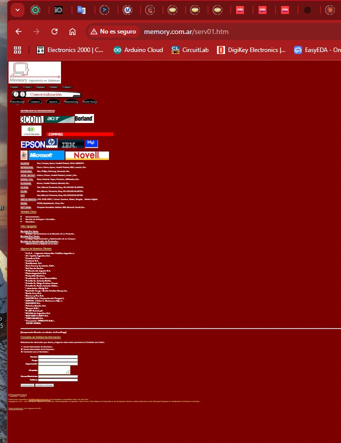The height and width of the screenshot is (443, 341).
Task: Toggle 'Enviar Información de Servicios' checkbox
Action: [x=22, y=346]
